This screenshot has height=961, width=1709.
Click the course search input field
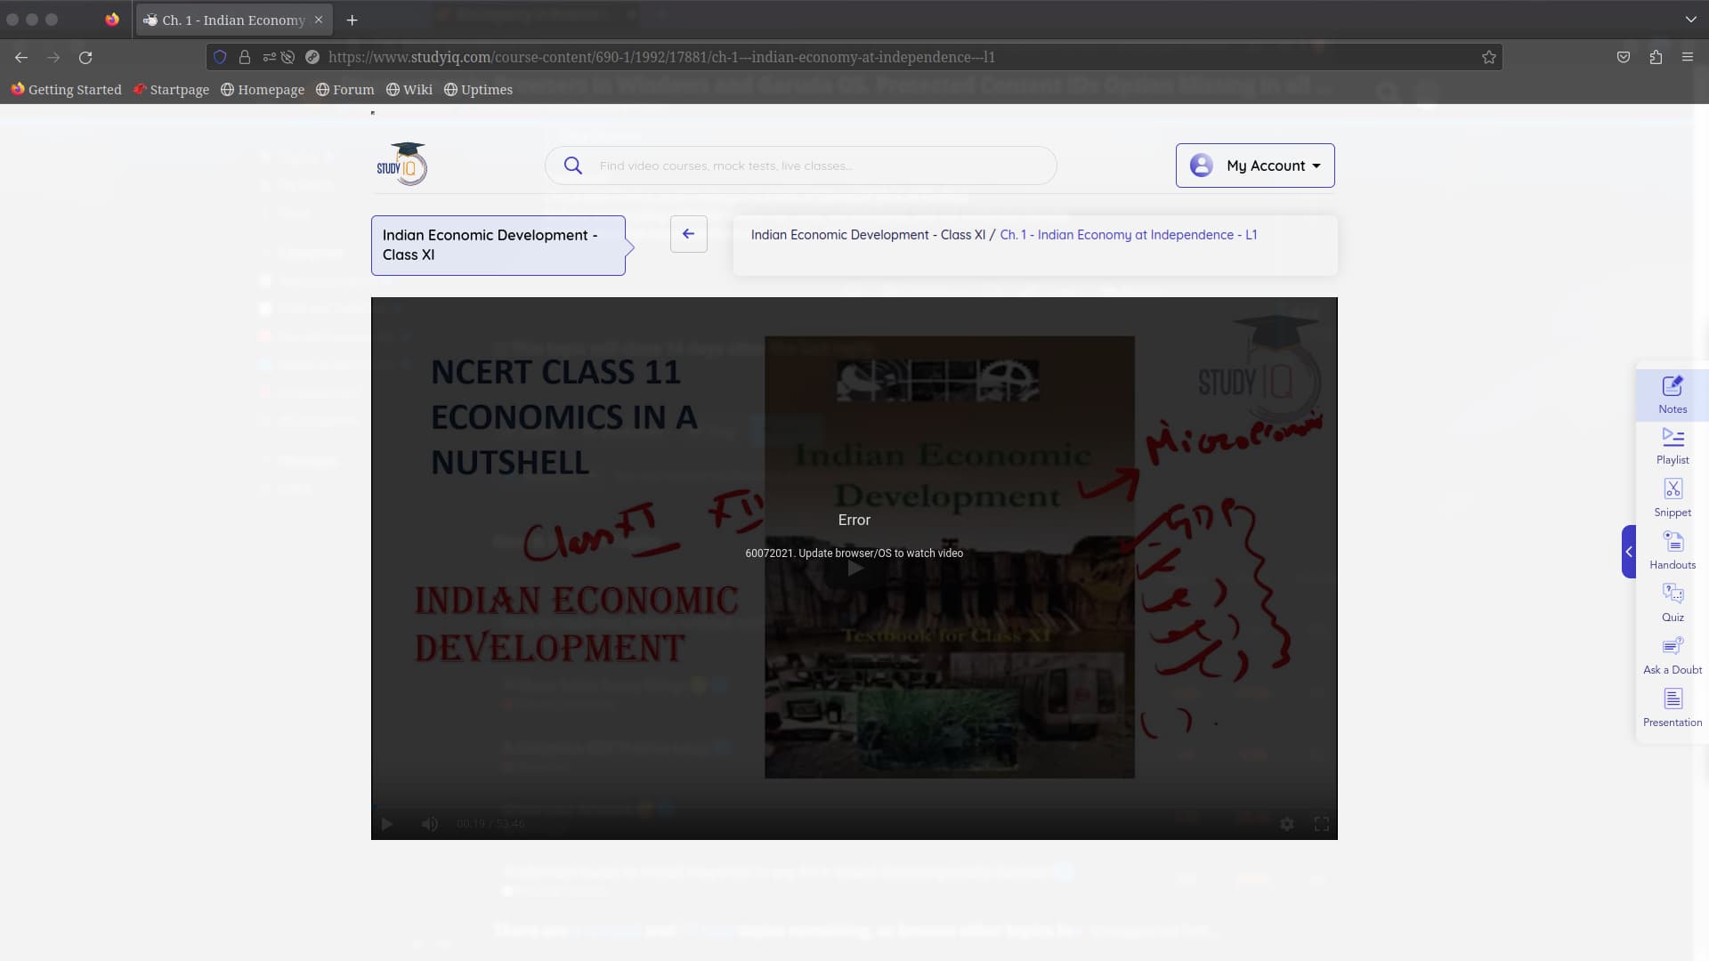[801, 165]
